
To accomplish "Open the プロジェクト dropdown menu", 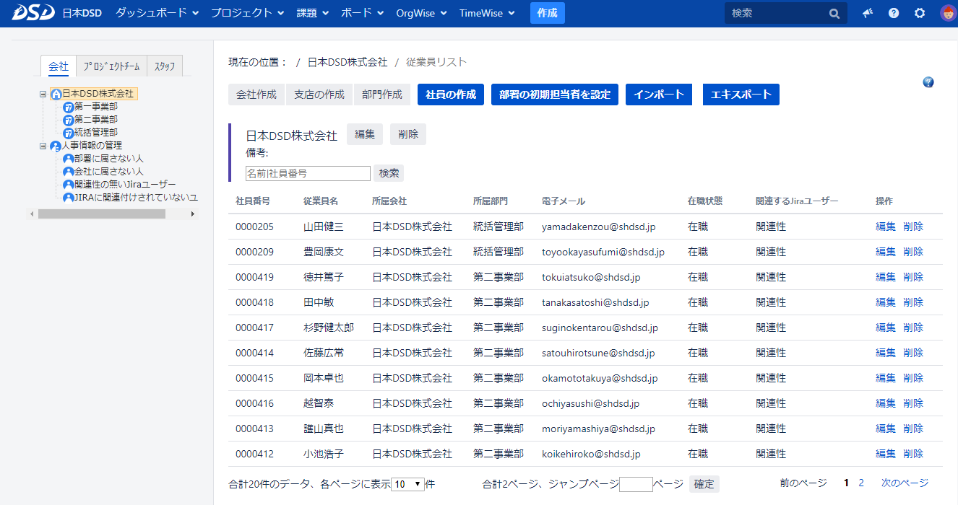I will 248,13.
